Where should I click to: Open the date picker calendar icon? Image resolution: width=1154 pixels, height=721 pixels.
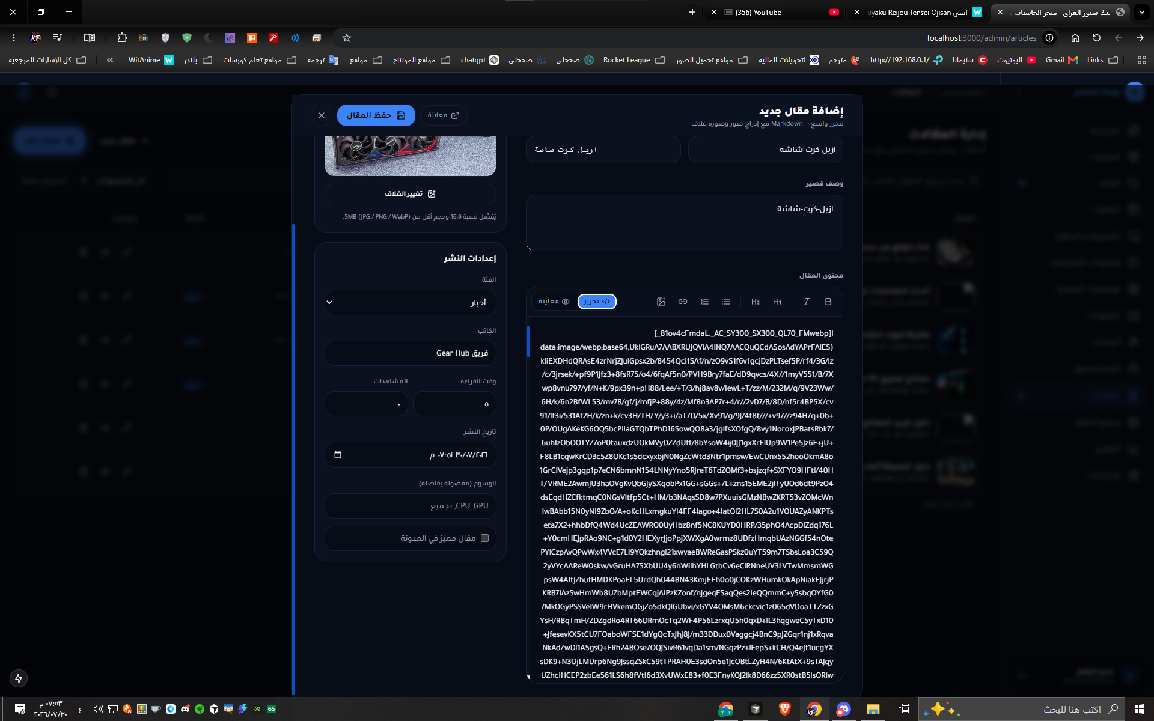point(338,455)
